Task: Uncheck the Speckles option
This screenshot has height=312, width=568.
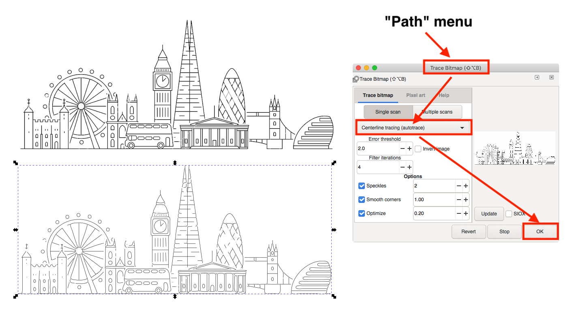Action: [362, 186]
